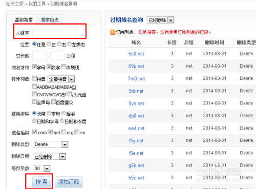Click the 域名 column header
256x189 pixels.
136,43
